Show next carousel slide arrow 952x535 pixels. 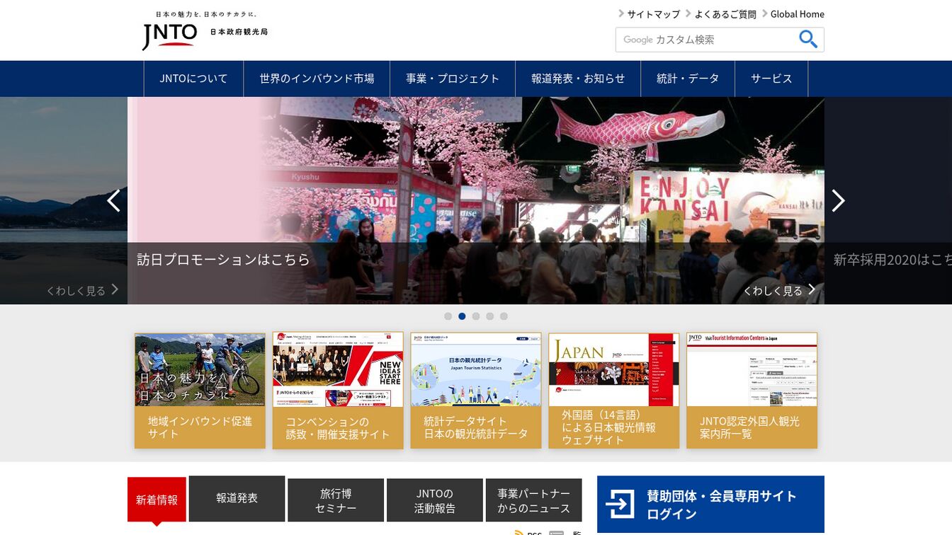(838, 200)
